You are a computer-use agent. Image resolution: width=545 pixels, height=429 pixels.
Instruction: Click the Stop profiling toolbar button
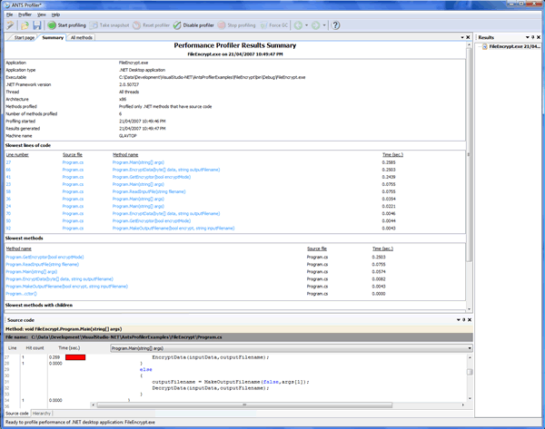(237, 25)
